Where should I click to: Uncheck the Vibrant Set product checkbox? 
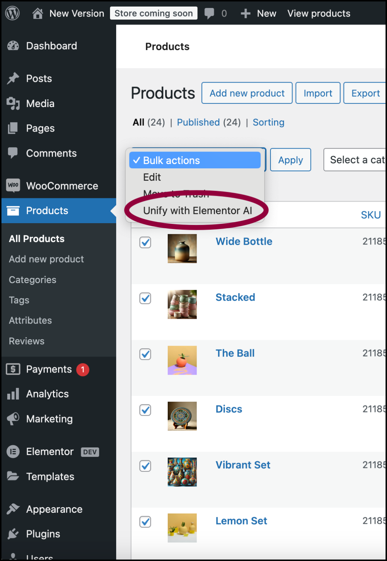pos(145,466)
